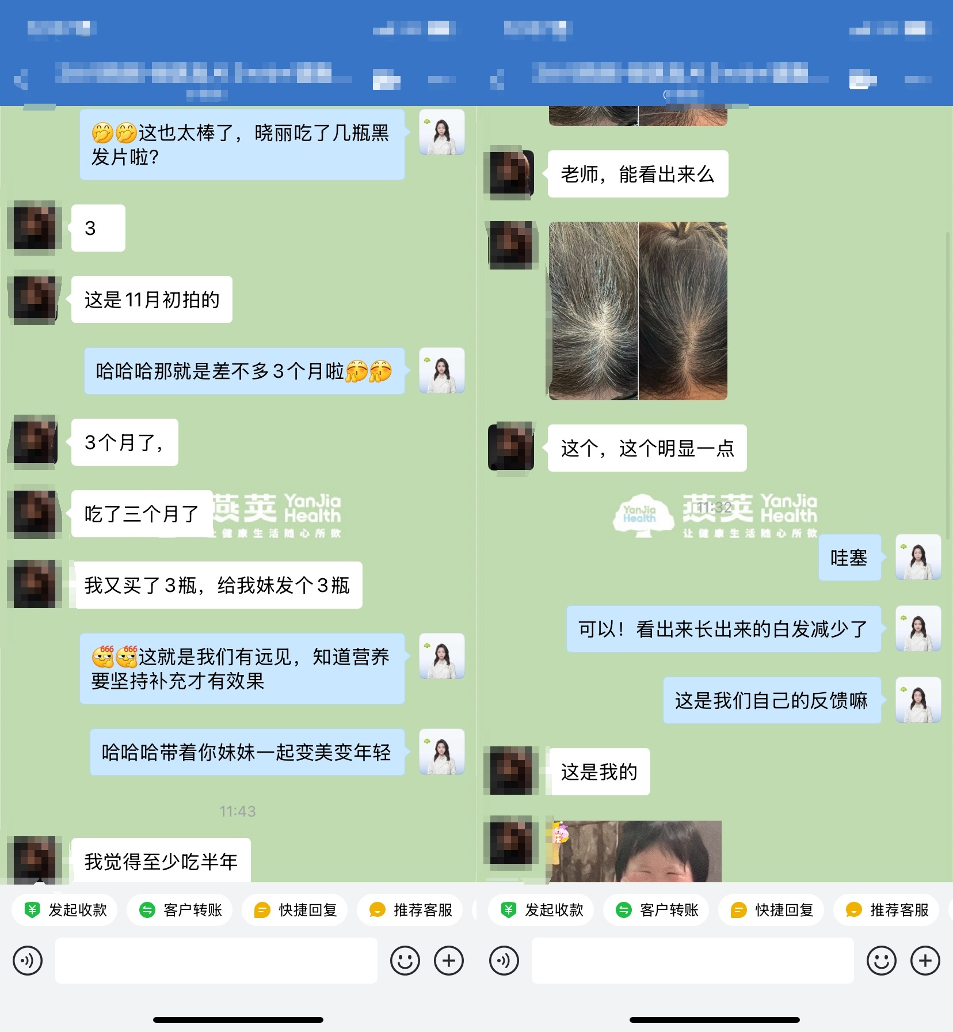Tap agent avatar beside 哈哈哈那就是差不多3个月啦
This screenshot has height=1032, width=953.
442,370
